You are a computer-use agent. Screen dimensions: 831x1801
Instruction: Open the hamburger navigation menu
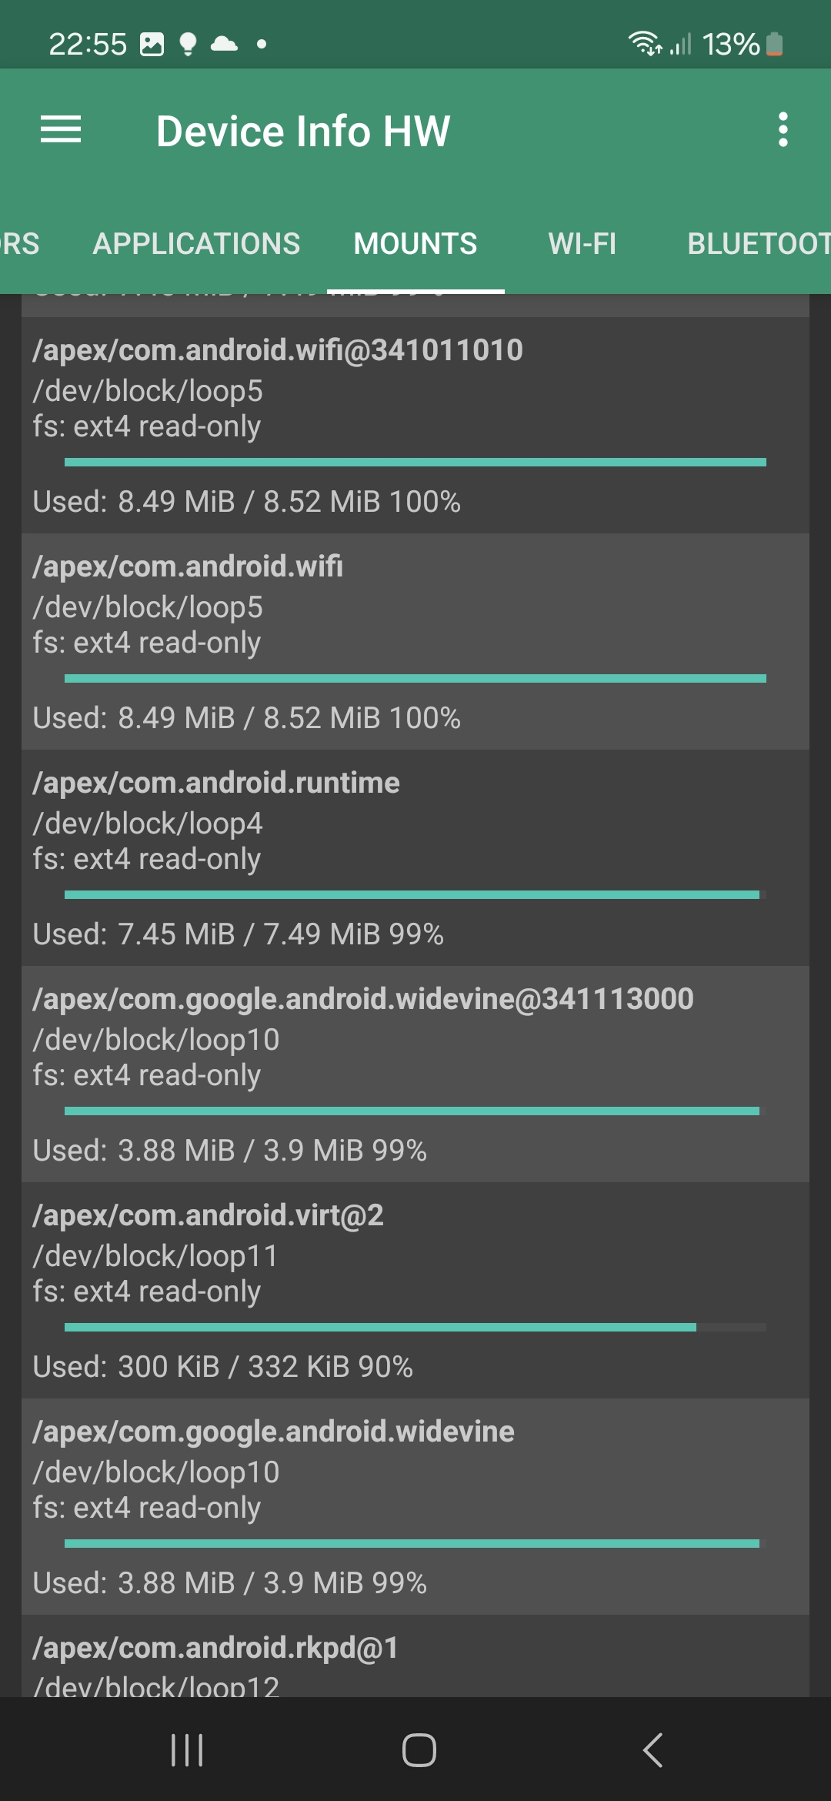click(61, 129)
